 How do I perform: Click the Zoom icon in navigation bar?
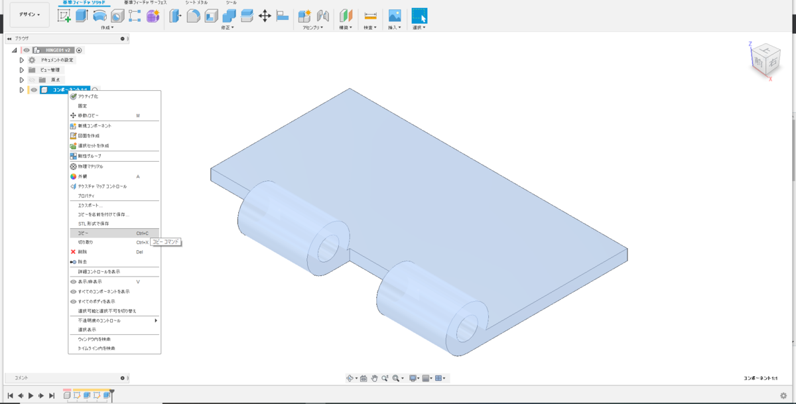(x=384, y=378)
